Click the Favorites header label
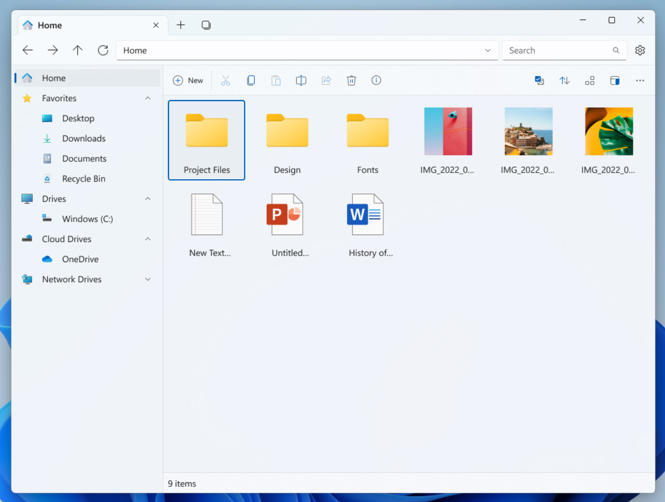The width and height of the screenshot is (665, 502). [x=59, y=98]
